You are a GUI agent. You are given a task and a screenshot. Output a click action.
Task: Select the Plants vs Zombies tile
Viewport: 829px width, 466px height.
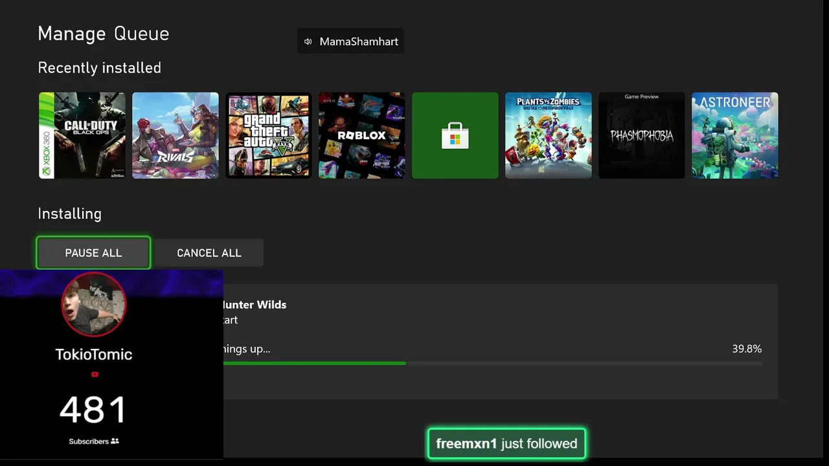click(x=549, y=135)
